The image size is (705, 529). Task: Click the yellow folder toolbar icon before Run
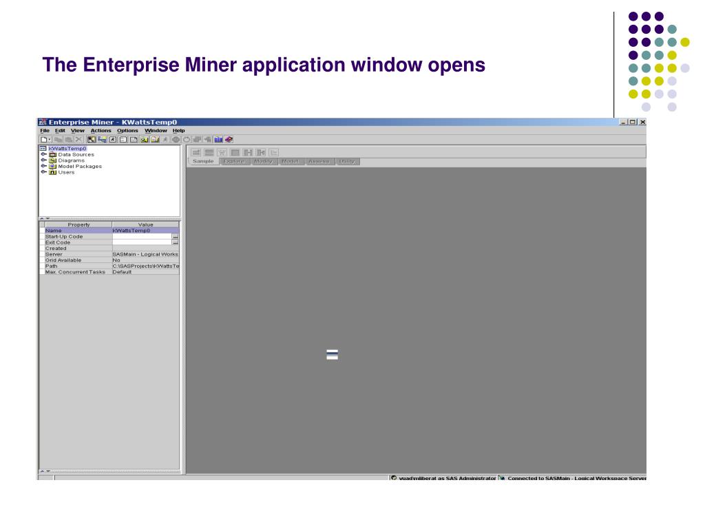[155, 139]
